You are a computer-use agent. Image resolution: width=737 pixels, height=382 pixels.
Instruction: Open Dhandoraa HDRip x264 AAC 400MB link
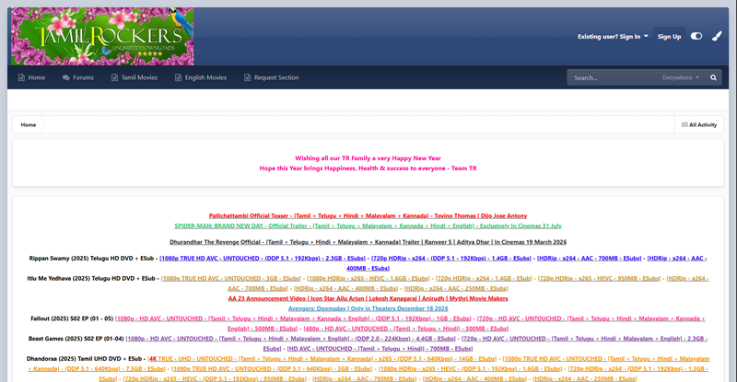pos(474,378)
